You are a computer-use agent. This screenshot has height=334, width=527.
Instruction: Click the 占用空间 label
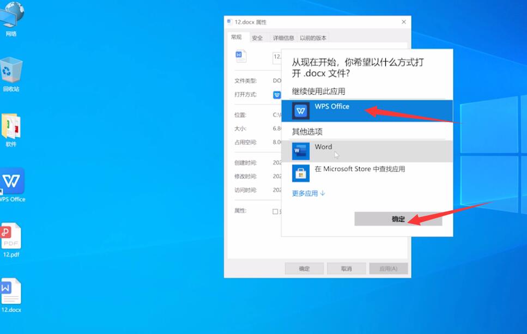click(x=246, y=142)
